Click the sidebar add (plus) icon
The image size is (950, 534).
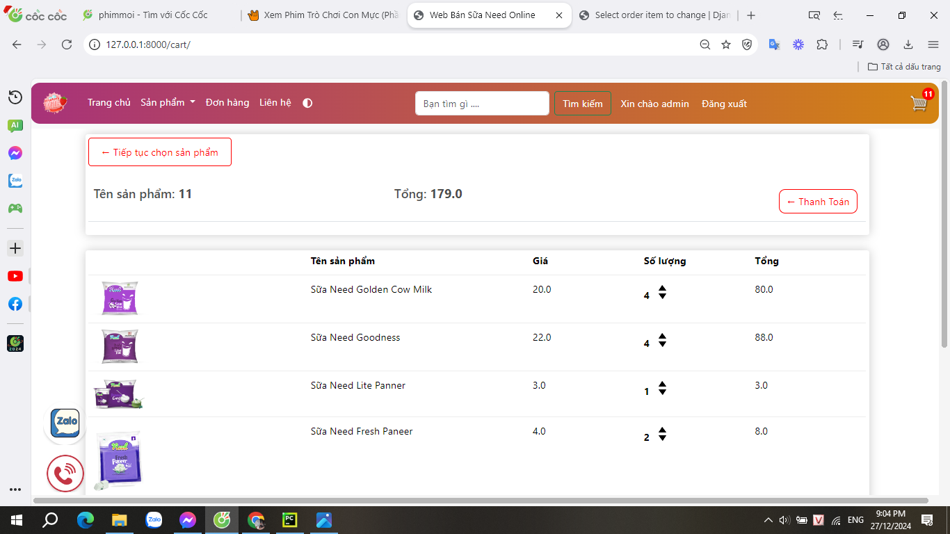(x=15, y=248)
